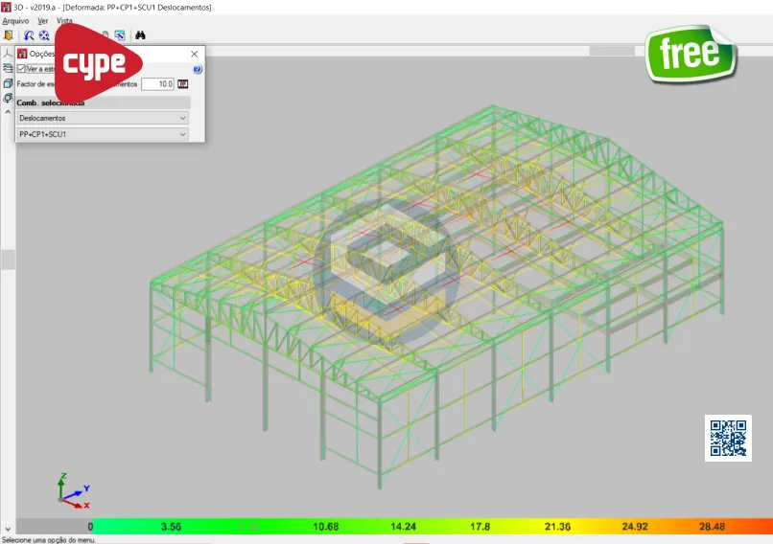The width and height of the screenshot is (773, 544).
Task: Click the exit door icon in toolbar
Action: [9, 35]
